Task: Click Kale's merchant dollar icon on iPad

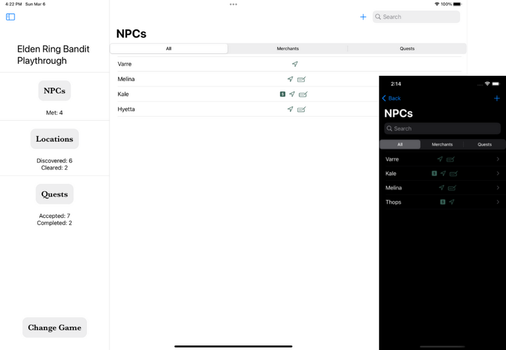Action: (283, 94)
